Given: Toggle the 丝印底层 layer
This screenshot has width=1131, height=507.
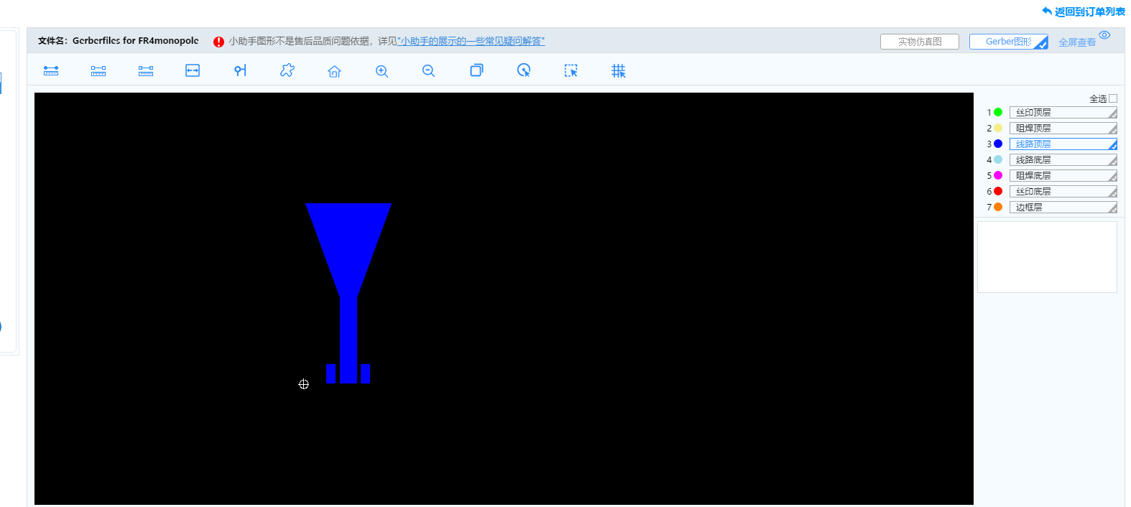Looking at the screenshot, I should tap(1063, 191).
